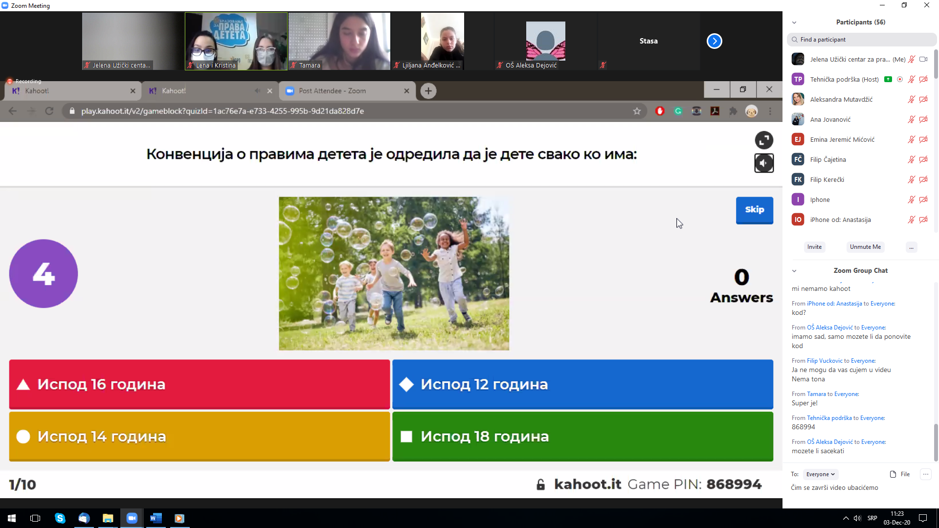Open the Windows notification center icon
Image resolution: width=939 pixels, height=528 pixels.
pos(923,518)
